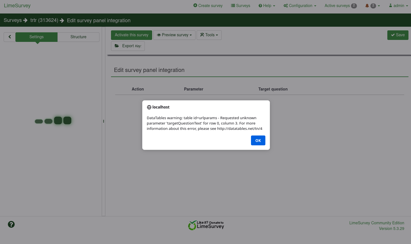Switch to the Settings tab
This screenshot has height=244, width=411.
[37, 37]
